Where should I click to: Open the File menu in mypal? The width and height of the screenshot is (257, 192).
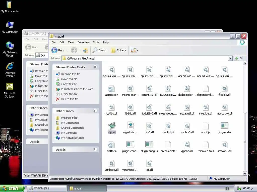coord(54,42)
